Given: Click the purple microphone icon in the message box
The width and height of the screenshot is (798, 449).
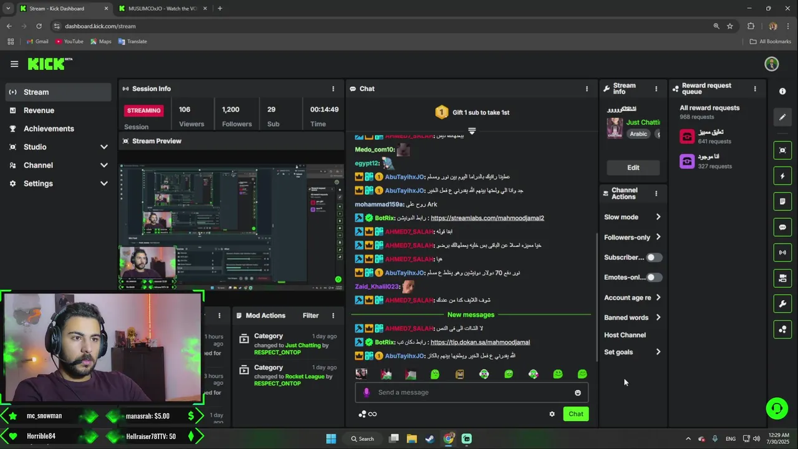Looking at the screenshot, I should (x=367, y=392).
